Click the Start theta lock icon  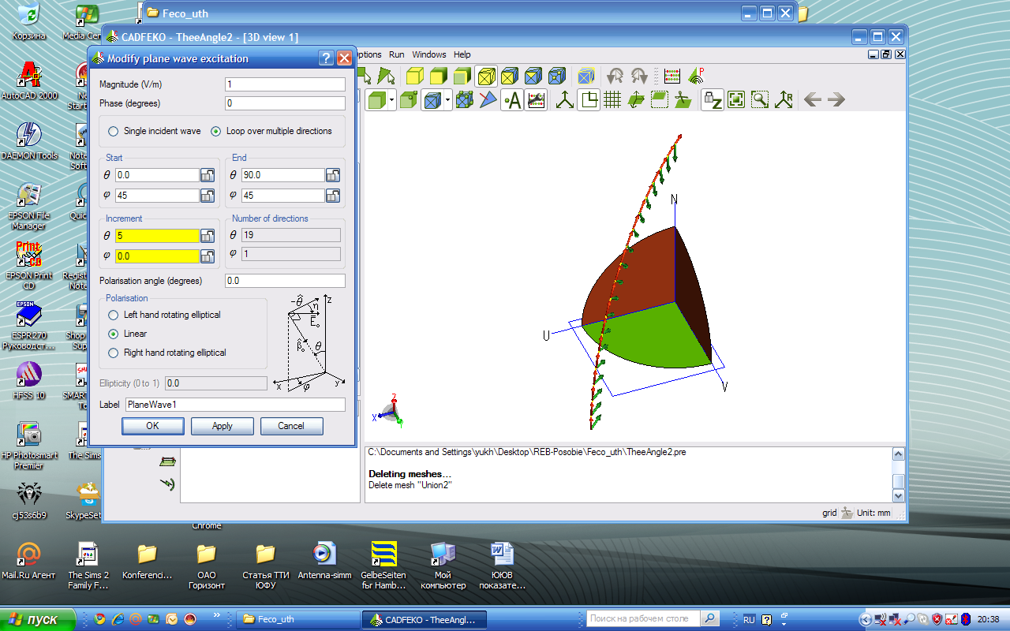[207, 175]
